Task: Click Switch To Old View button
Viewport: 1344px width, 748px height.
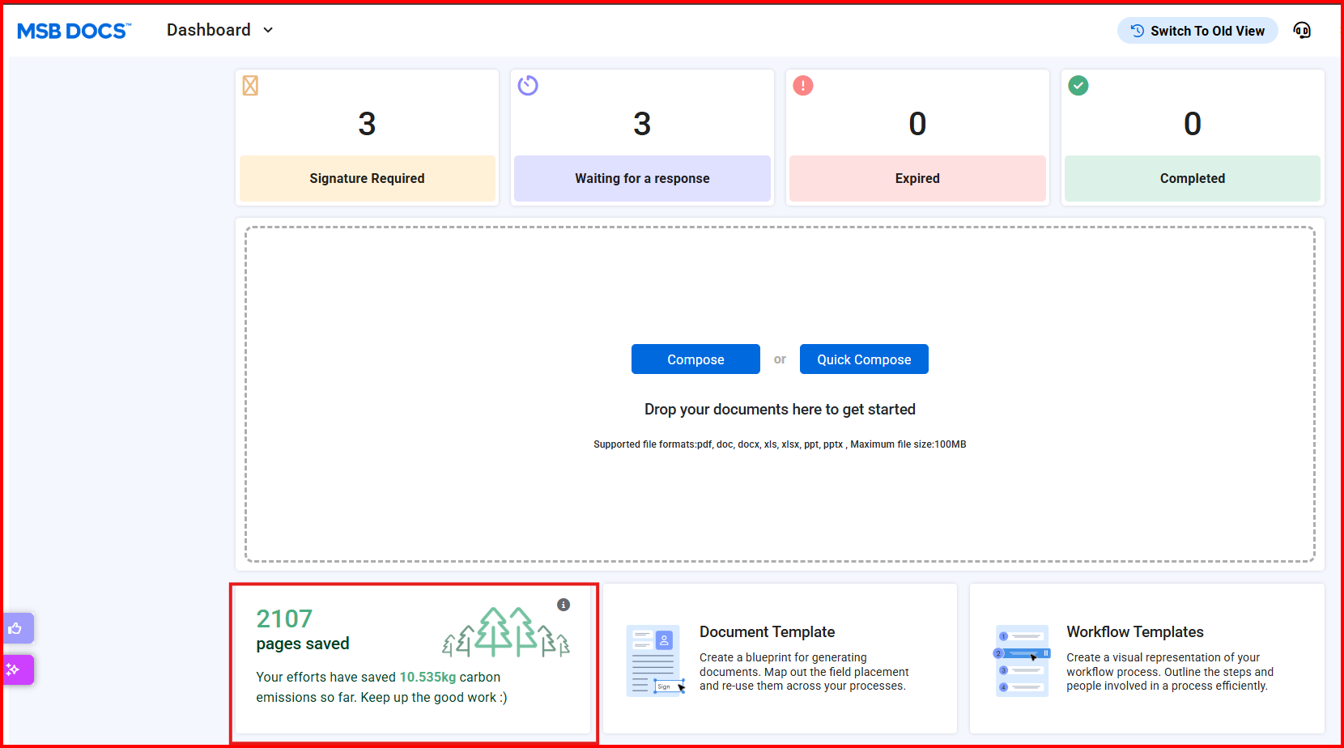Action: pos(1197,31)
